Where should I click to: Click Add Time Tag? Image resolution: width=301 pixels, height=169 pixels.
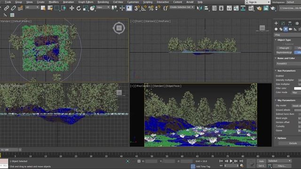point(203,166)
